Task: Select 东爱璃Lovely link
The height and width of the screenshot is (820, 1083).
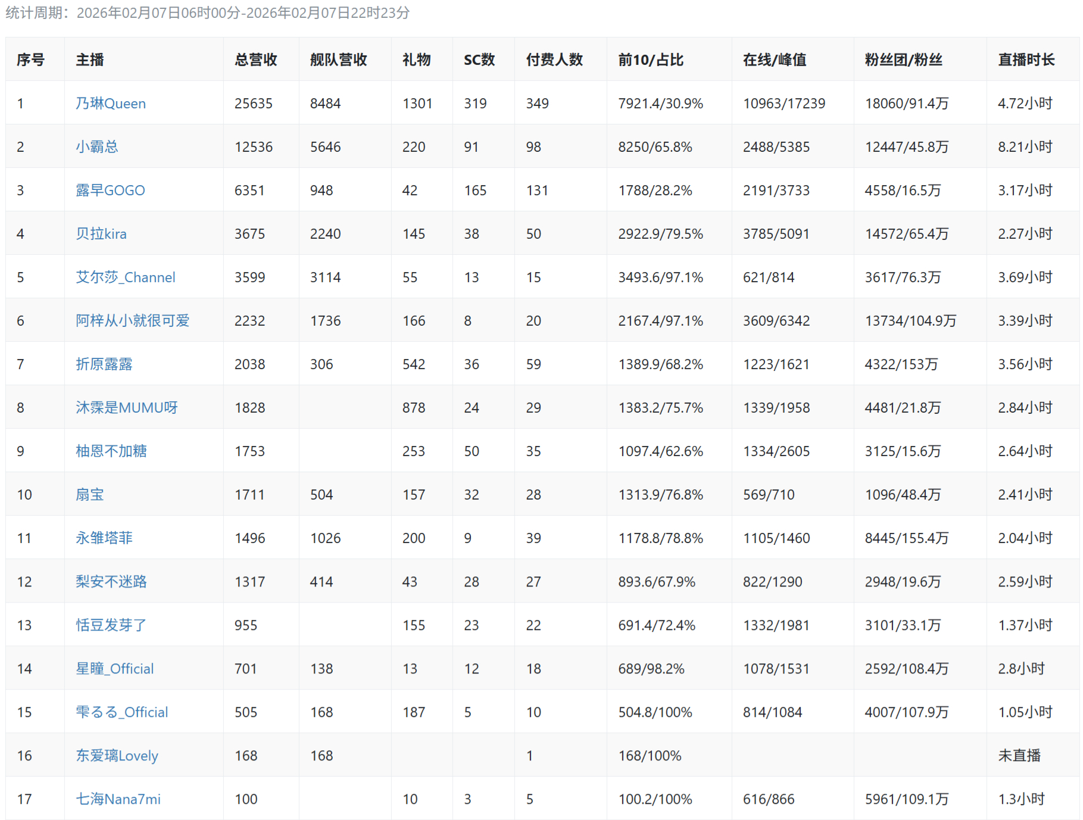Action: 117,756
